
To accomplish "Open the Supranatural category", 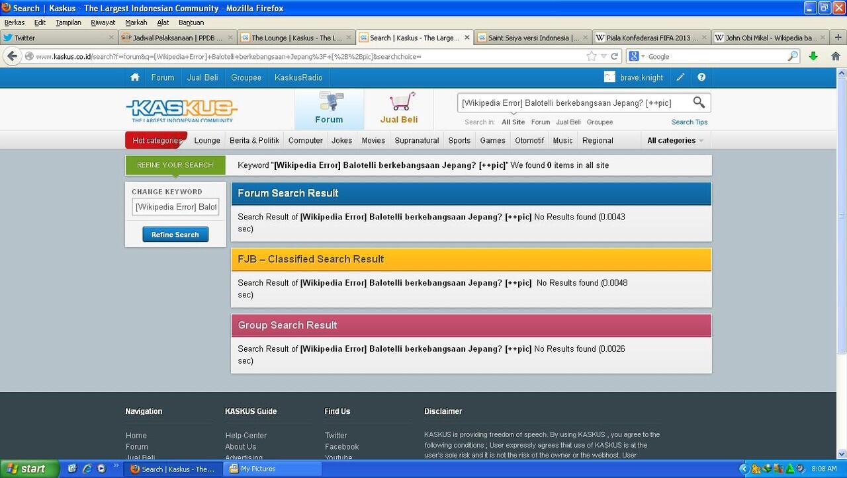I will coord(417,140).
